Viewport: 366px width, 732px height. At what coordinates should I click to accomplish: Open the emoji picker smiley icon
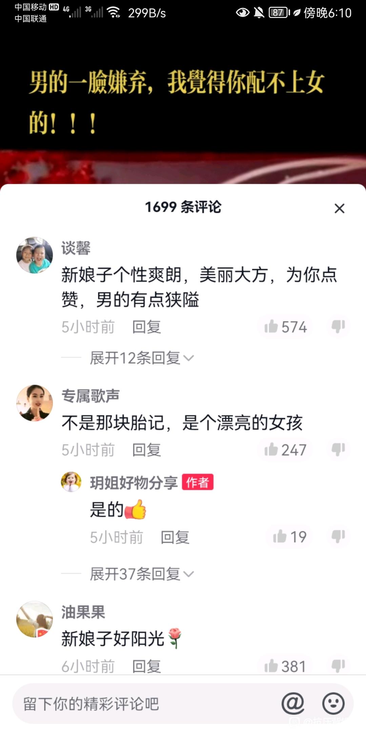tap(333, 704)
